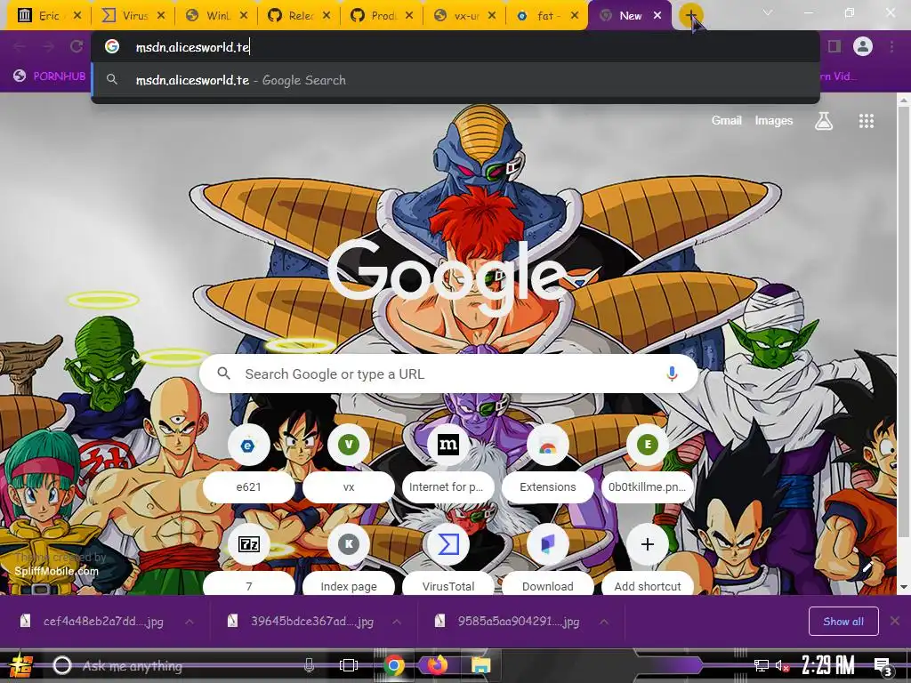Switch to the VirusTotal tab

coord(133,16)
